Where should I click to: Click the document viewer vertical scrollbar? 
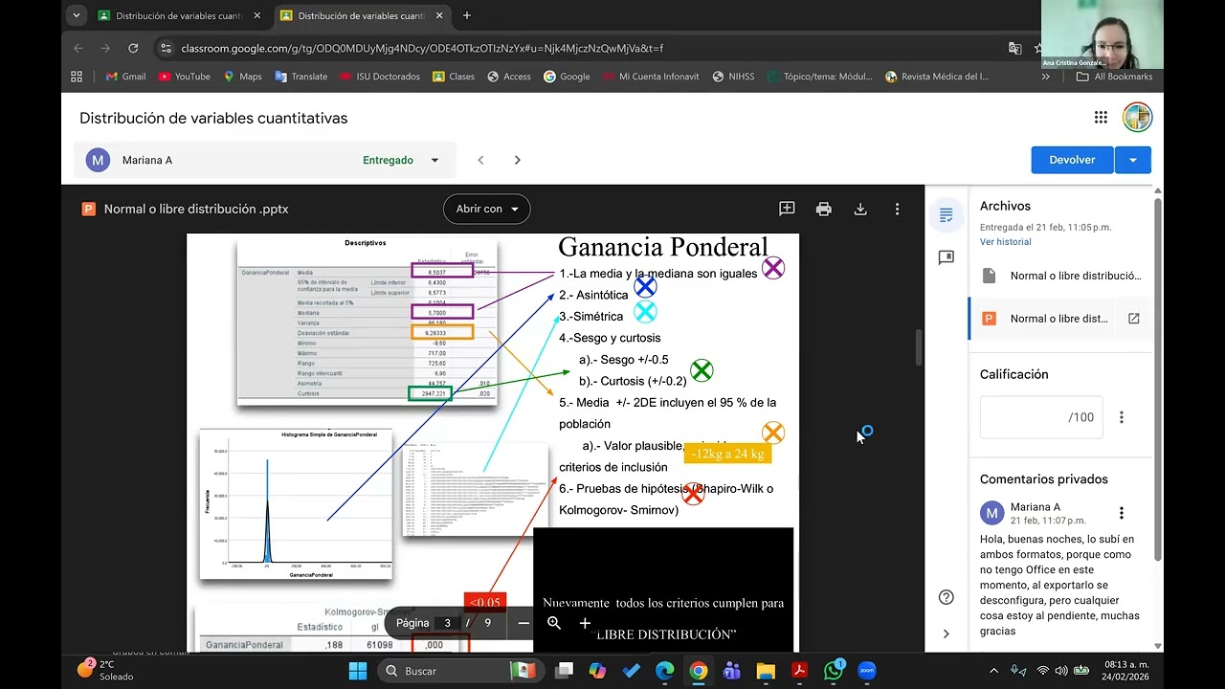click(919, 346)
